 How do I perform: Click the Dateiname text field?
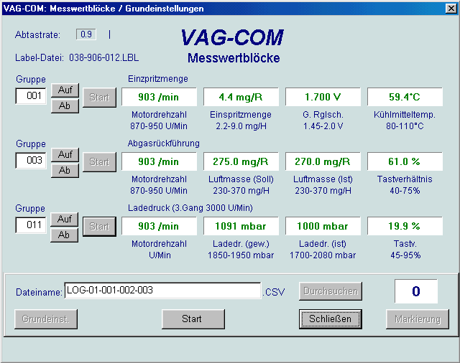(x=162, y=291)
